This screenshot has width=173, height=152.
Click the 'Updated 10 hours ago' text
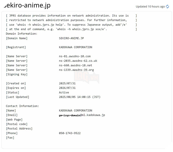[150, 6]
